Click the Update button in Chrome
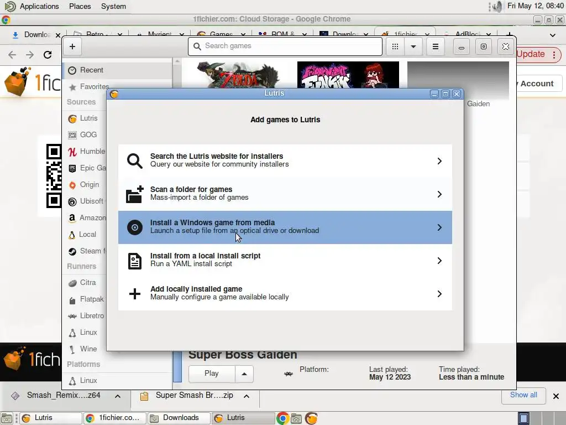 [x=530, y=54]
